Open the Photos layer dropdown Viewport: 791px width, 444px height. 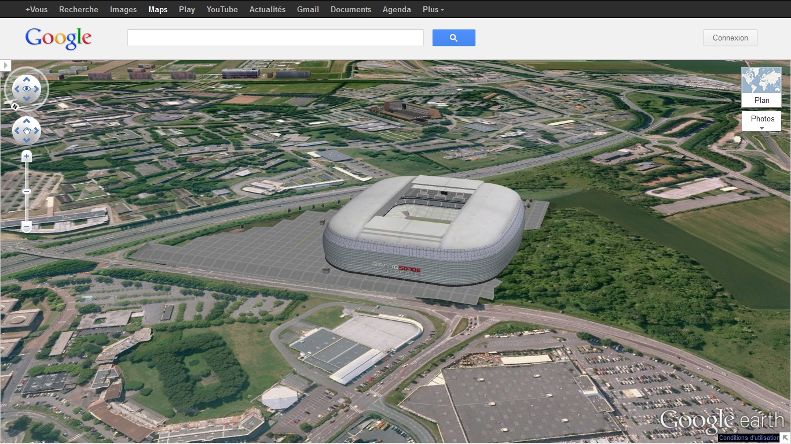(x=761, y=122)
